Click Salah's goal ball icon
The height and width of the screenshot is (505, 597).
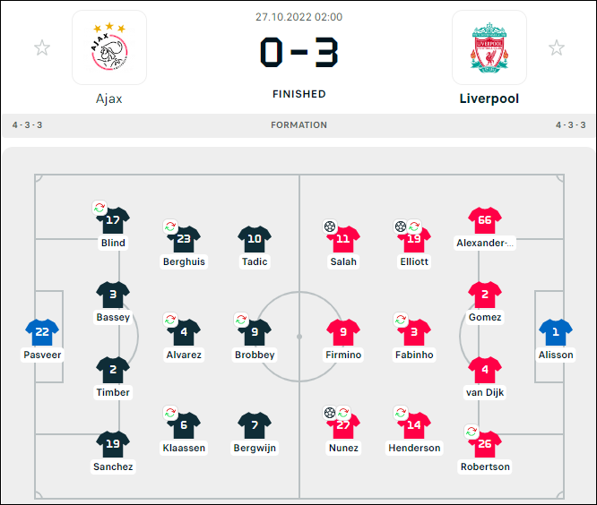(x=330, y=227)
